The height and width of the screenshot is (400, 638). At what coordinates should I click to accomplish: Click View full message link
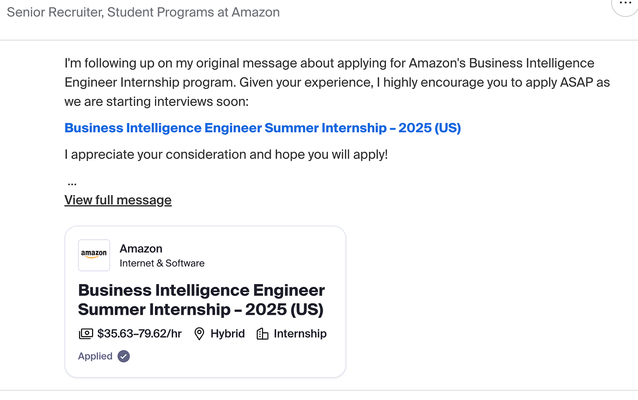(x=118, y=200)
